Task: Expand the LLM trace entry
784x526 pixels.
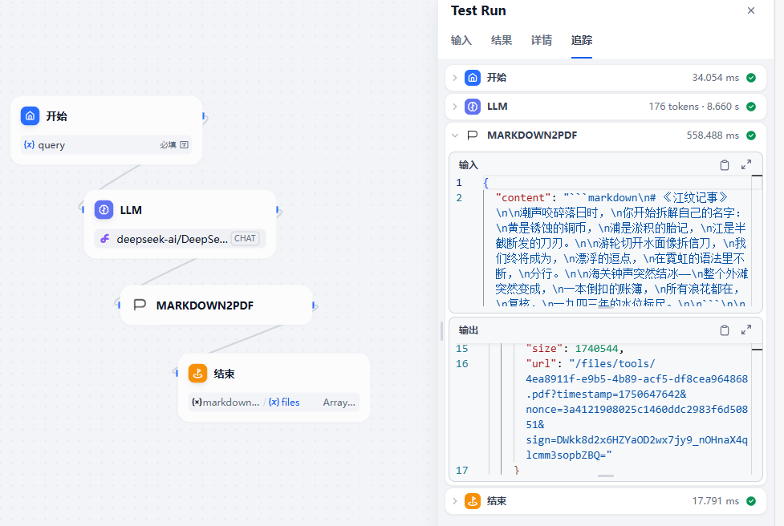Action: (454, 107)
